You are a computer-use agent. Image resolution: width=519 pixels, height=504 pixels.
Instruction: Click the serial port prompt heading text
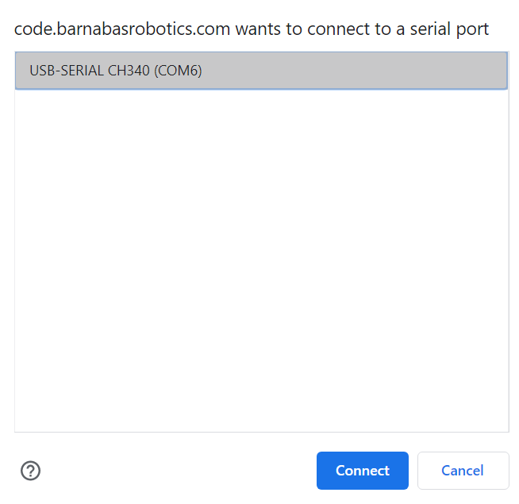click(x=251, y=29)
